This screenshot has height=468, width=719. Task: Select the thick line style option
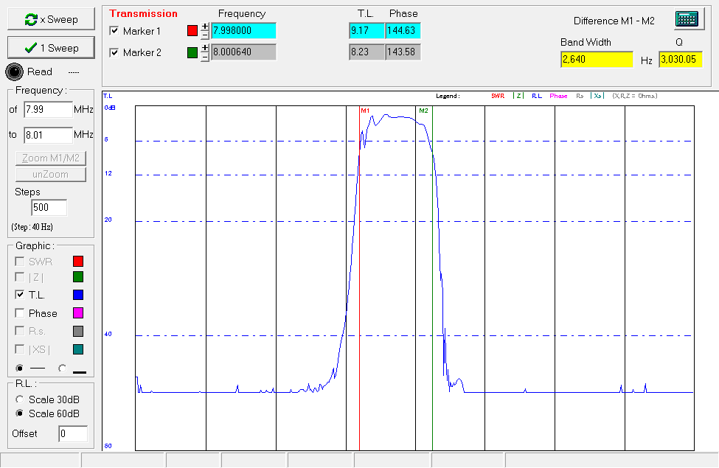pyautogui.click(x=63, y=368)
